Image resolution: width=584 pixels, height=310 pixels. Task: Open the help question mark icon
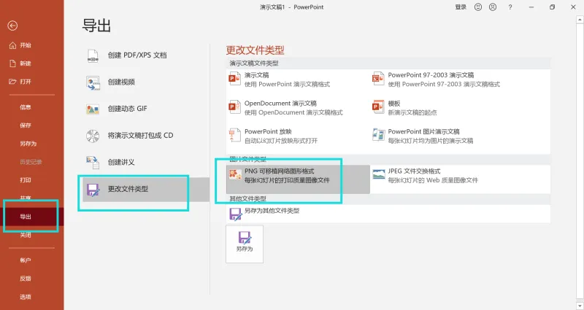pos(510,7)
